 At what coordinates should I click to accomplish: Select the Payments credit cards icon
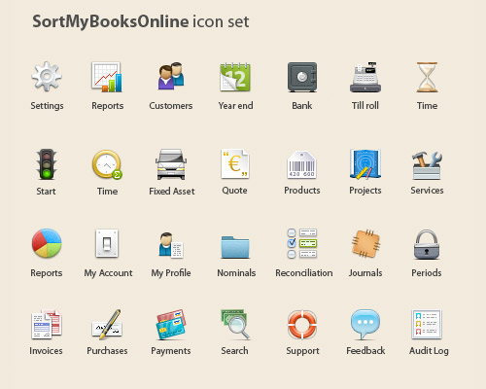(171, 325)
